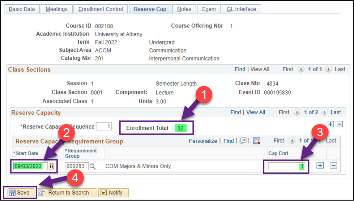Viewport: 354px width, 201px height.
Task: Add a Reserve Capacity row with plus
Action: click(330, 124)
